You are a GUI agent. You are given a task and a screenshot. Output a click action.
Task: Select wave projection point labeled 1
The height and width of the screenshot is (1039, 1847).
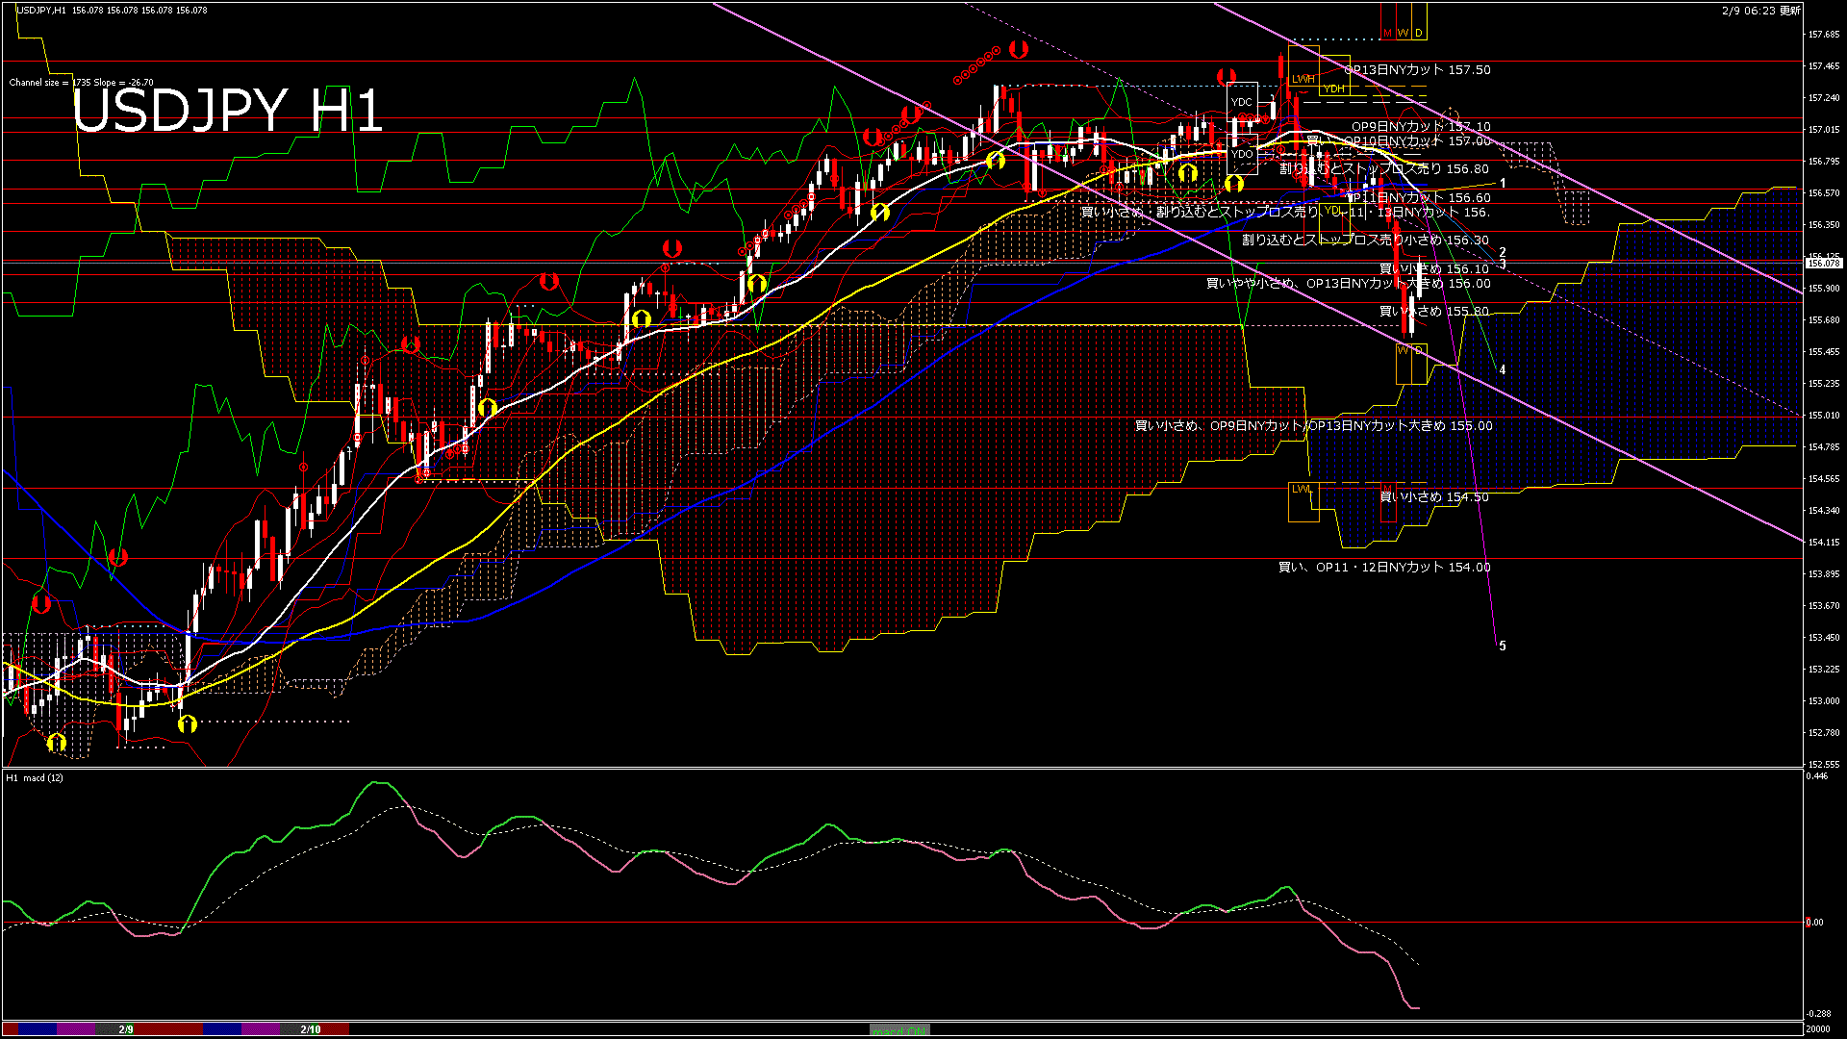1504,183
